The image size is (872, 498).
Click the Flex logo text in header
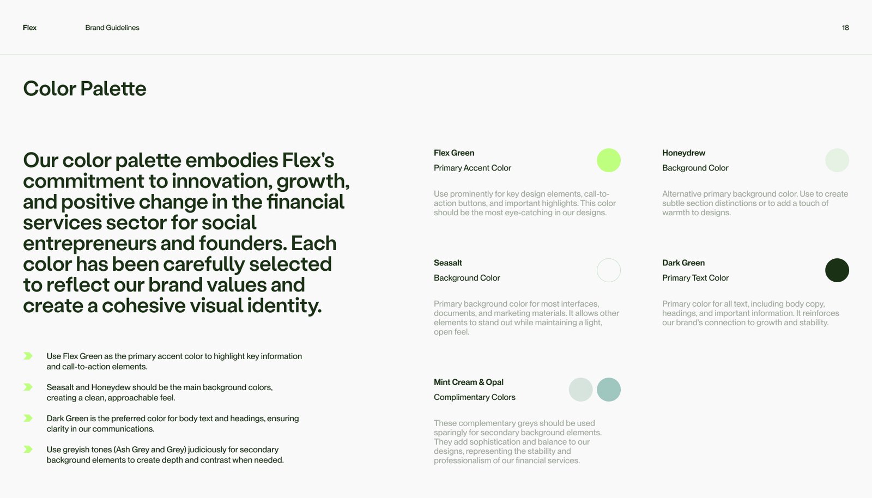pos(29,28)
